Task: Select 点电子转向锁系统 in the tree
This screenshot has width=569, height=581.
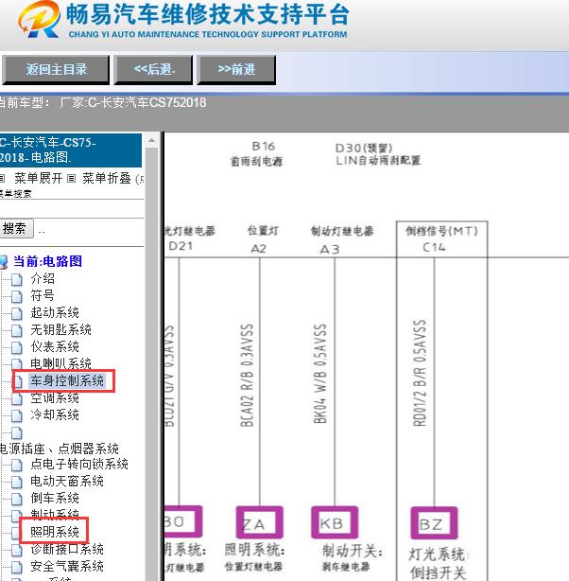Action: coord(79,465)
